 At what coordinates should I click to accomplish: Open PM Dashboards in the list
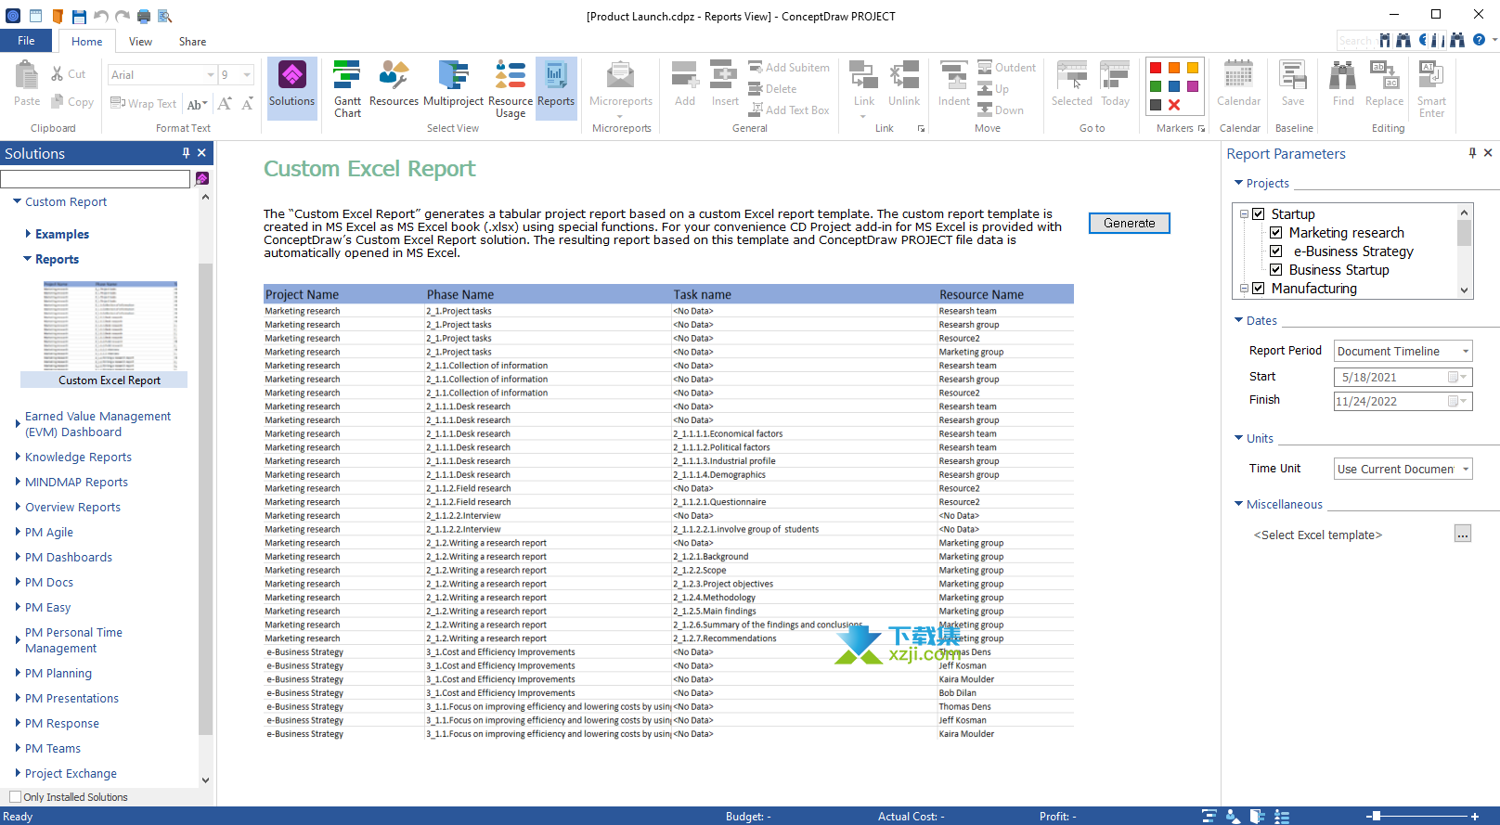coord(69,558)
